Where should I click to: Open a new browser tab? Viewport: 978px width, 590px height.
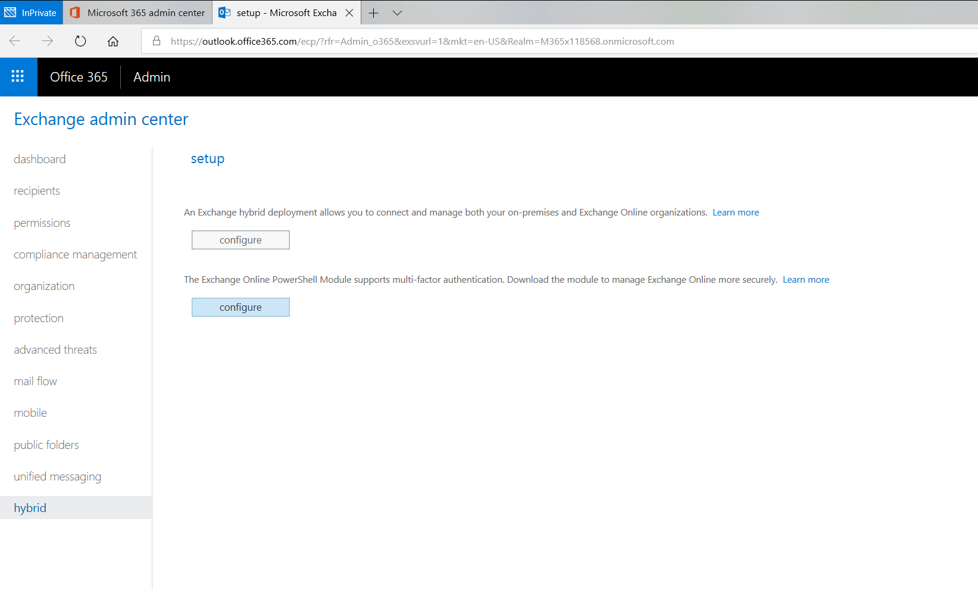coord(374,13)
